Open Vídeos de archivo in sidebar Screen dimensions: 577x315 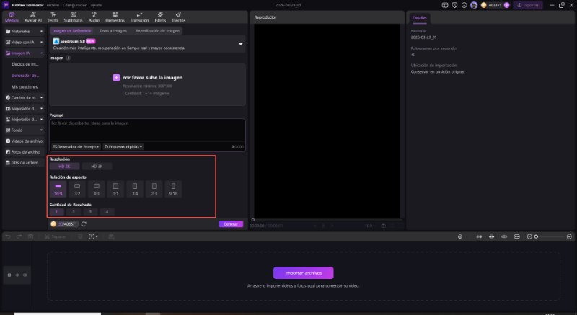25,141
